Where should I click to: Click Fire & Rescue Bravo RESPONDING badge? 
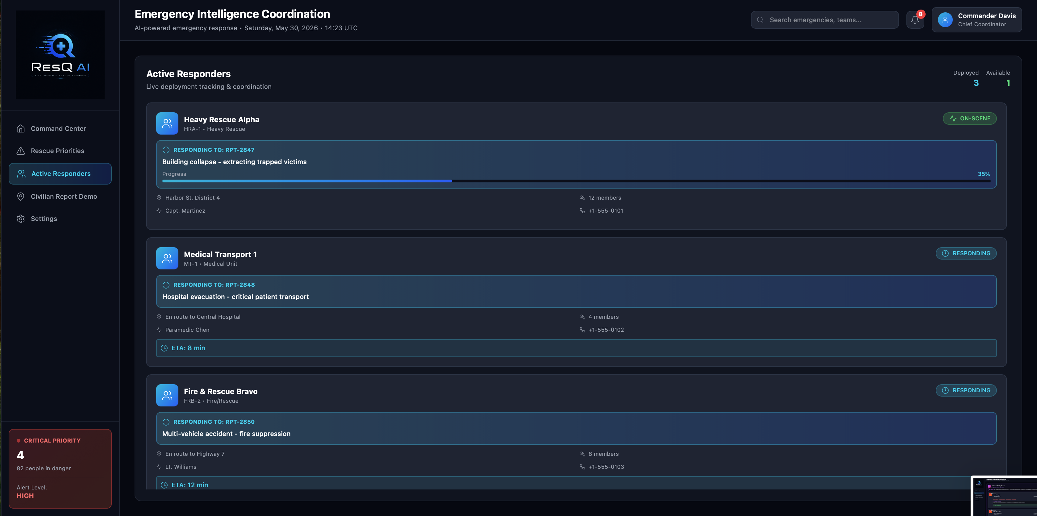click(966, 390)
